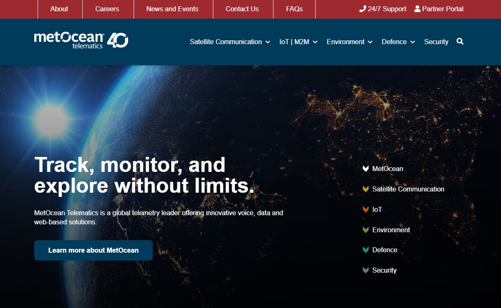Click the yellow chevron icon beside Satellite Communication
Image resolution: width=501 pixels, height=308 pixels.
pyautogui.click(x=366, y=189)
